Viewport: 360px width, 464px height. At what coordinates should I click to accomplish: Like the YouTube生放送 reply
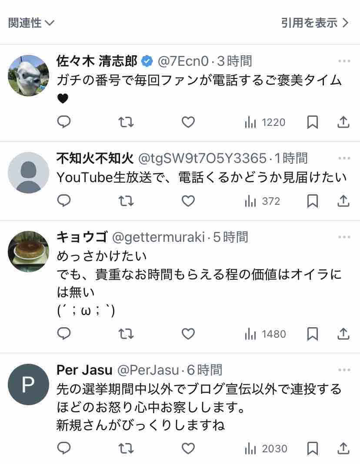click(x=188, y=201)
